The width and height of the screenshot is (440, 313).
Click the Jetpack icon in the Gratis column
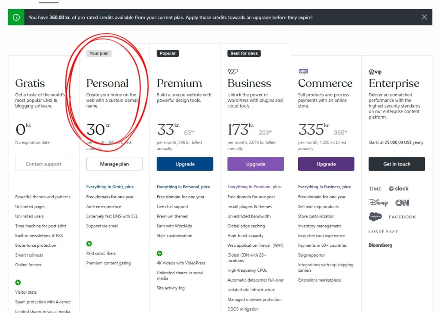tap(18, 282)
